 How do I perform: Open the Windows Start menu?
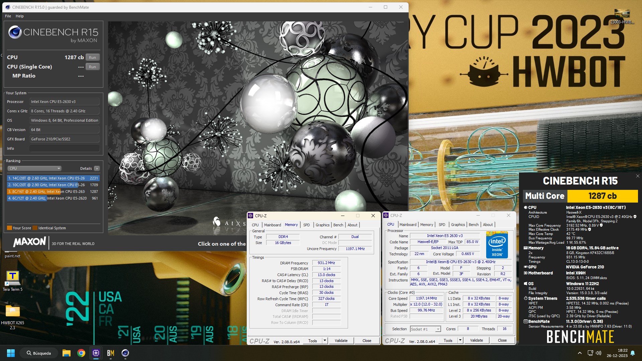pos(11,353)
